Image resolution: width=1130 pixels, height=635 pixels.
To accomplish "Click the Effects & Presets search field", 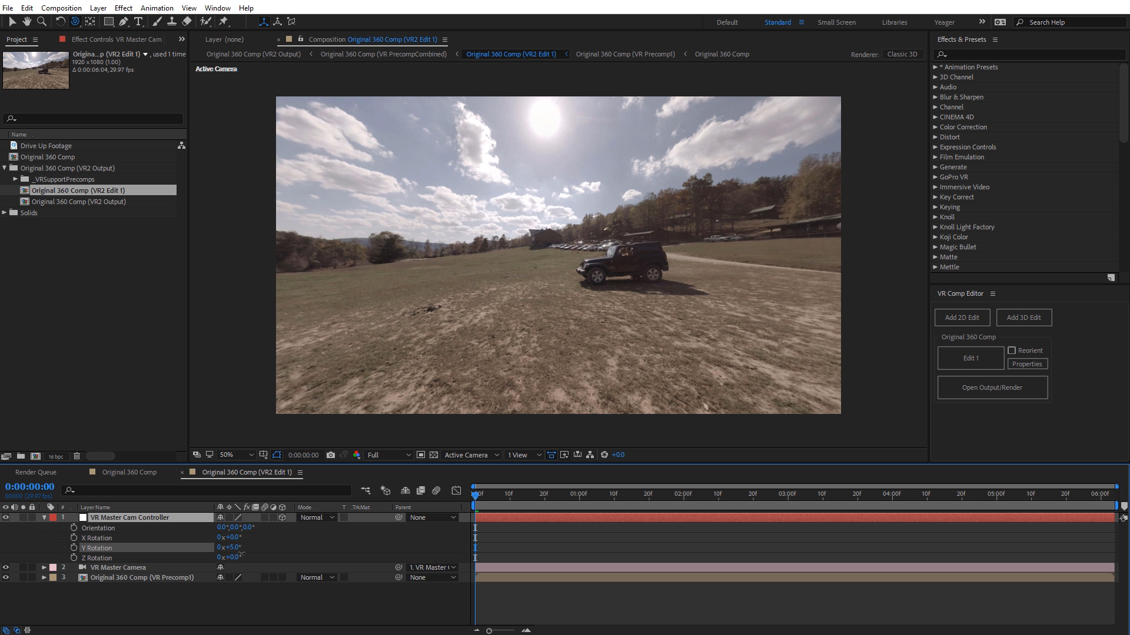I will coord(1030,54).
